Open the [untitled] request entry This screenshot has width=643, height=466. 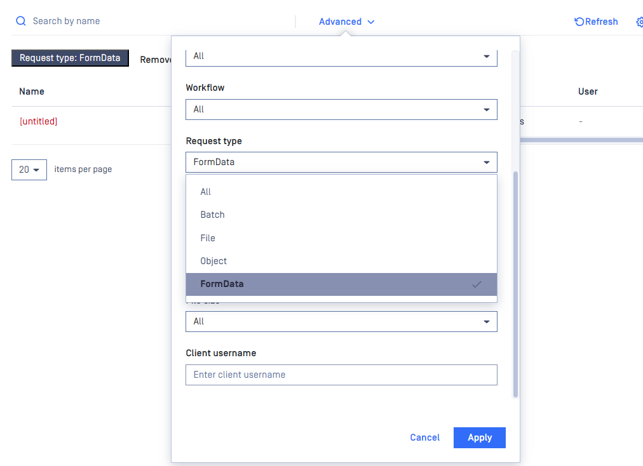39,121
